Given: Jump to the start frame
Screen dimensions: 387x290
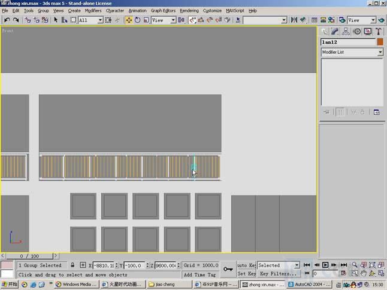Looking at the screenshot, I should pyautogui.click(x=307, y=265).
